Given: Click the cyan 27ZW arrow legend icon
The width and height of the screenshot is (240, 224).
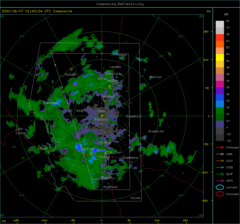Looking at the screenshot, I should (x=220, y=168).
